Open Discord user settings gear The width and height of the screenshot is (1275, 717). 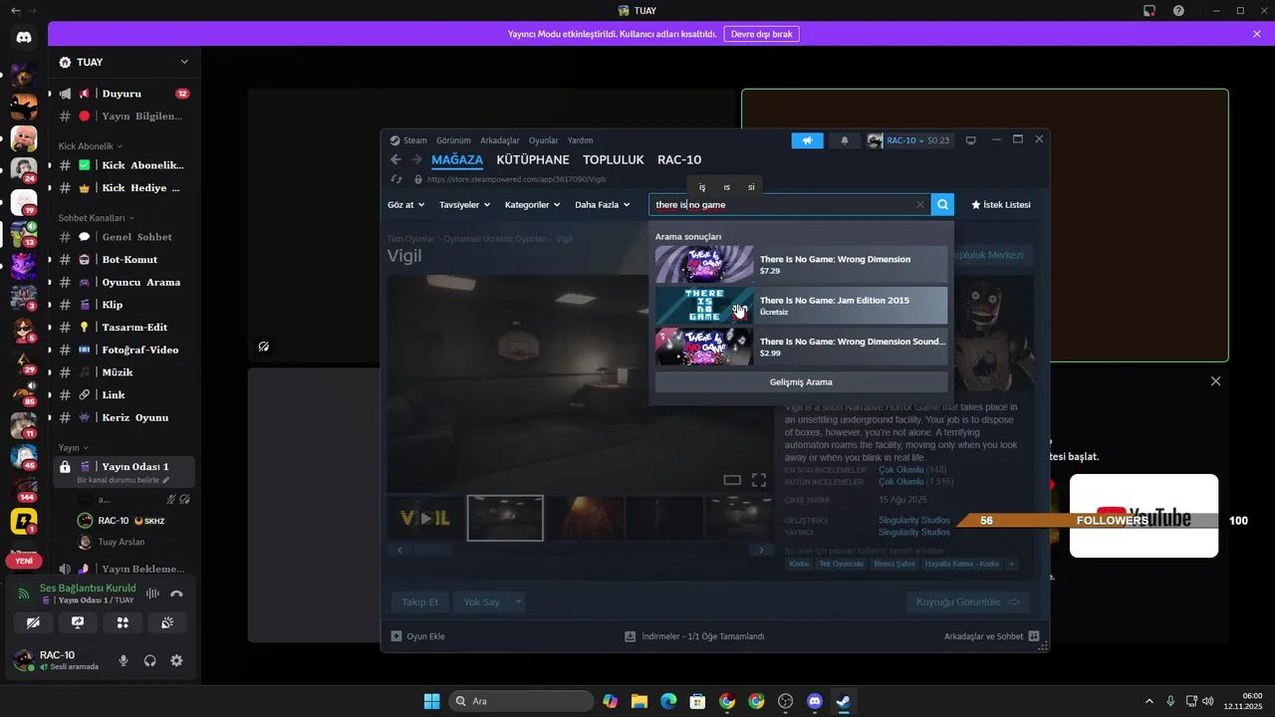click(x=176, y=660)
